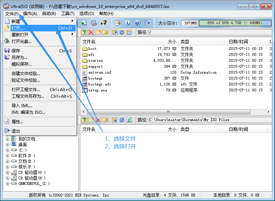Choose 创建文件校验... menu entry
The width and height of the screenshot is (275, 201).
pos(40,74)
